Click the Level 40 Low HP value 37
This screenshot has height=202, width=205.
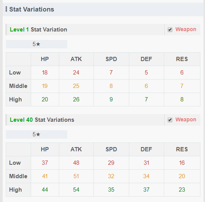(x=45, y=163)
